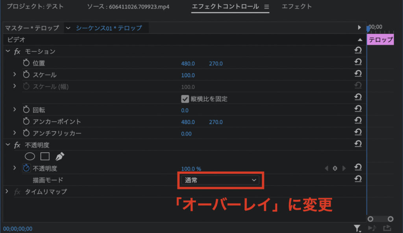Add or remove 不透明度 keyframe

tap(335, 168)
